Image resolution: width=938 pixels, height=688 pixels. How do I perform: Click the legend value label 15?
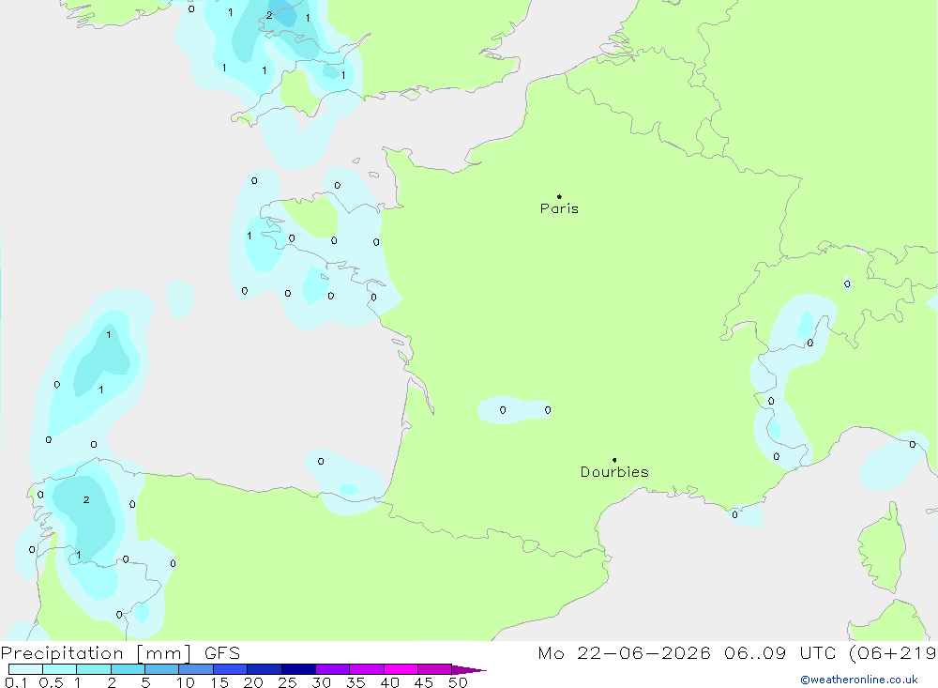[219, 682]
